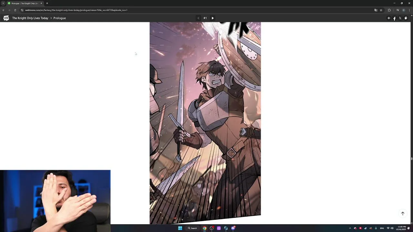
Task: Open The Knight Only Lives Today series link
Action: pos(30,18)
